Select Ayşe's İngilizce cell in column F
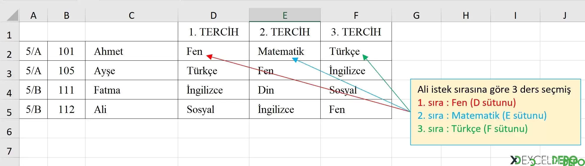Image resolution: width=585 pixels, height=166 pixels. [356, 70]
